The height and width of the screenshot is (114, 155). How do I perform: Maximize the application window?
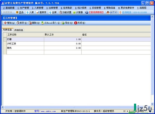(148, 3)
